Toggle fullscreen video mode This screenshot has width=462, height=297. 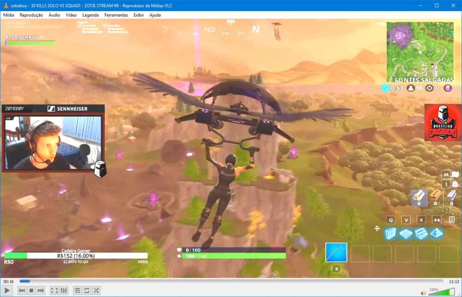click(x=54, y=291)
